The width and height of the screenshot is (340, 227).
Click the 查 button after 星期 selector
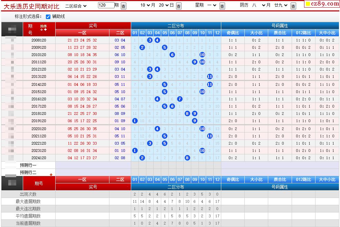click(222, 6)
